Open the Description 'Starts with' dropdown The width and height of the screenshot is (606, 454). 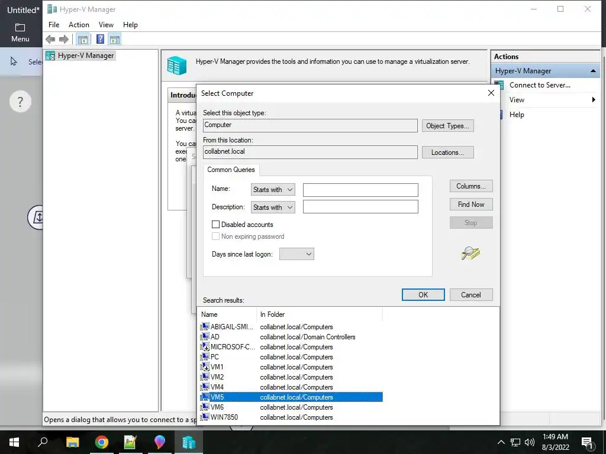click(x=273, y=207)
